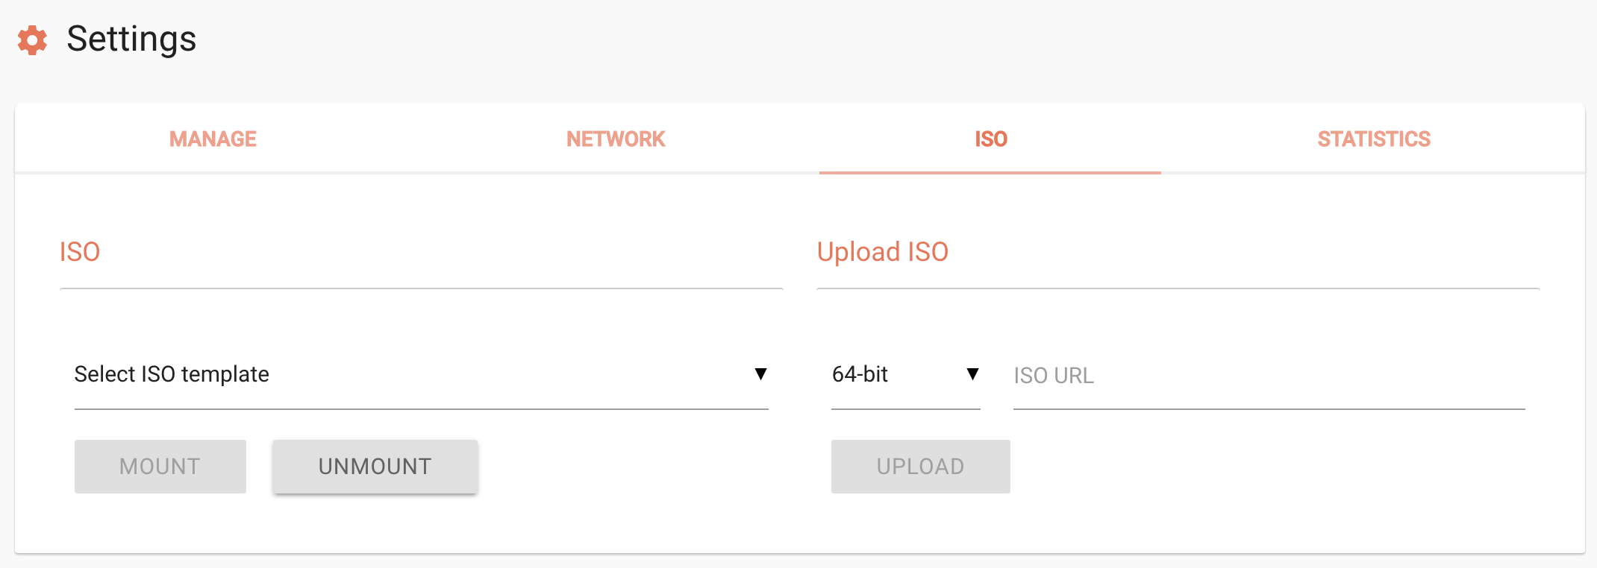Focus the ISO URL input field

[x=1269, y=376]
